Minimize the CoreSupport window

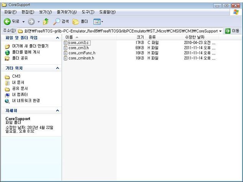click(x=217, y=6)
